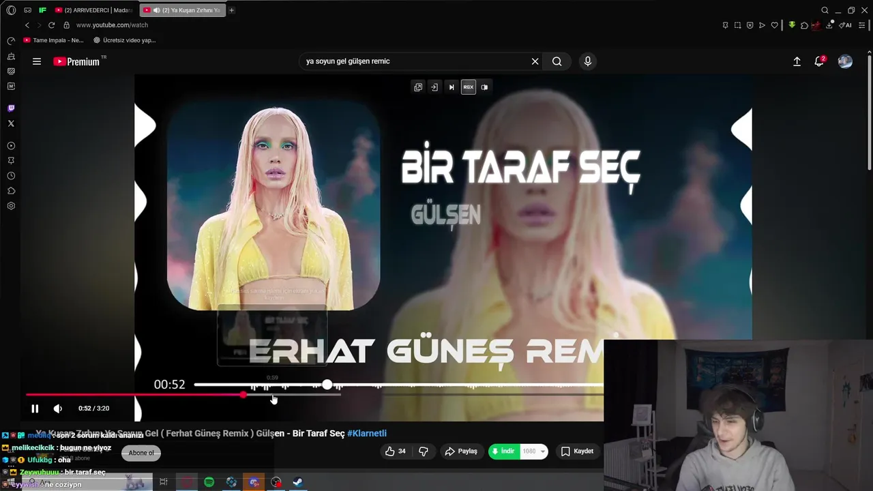
Task: Seek on the red video progress bar
Action: pos(314,395)
